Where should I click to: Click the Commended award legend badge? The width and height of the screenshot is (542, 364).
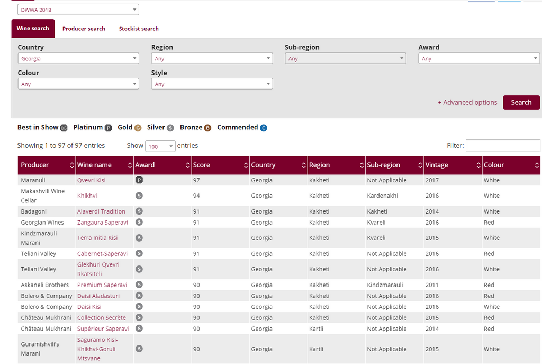[x=264, y=128]
